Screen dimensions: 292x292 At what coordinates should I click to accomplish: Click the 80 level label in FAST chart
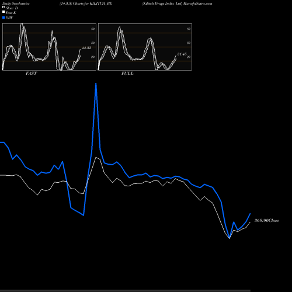click(x=93, y=29)
